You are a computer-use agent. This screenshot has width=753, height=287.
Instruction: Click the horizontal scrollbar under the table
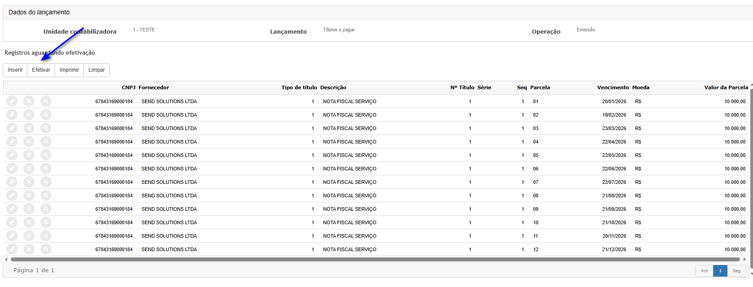[374, 259]
